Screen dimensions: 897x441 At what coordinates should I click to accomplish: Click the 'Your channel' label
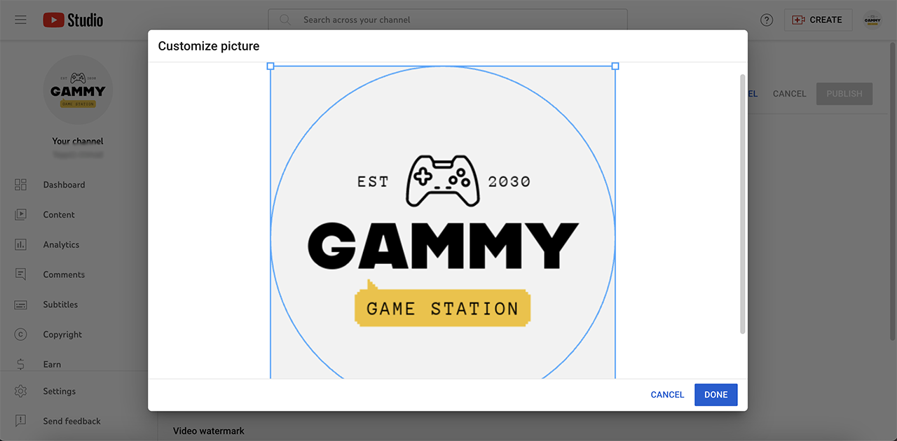pyautogui.click(x=78, y=141)
